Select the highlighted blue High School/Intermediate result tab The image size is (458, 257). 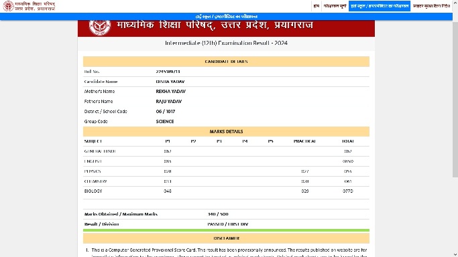click(380, 6)
